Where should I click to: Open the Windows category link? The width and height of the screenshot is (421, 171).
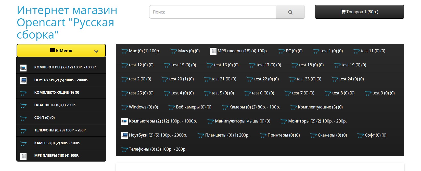(143, 107)
